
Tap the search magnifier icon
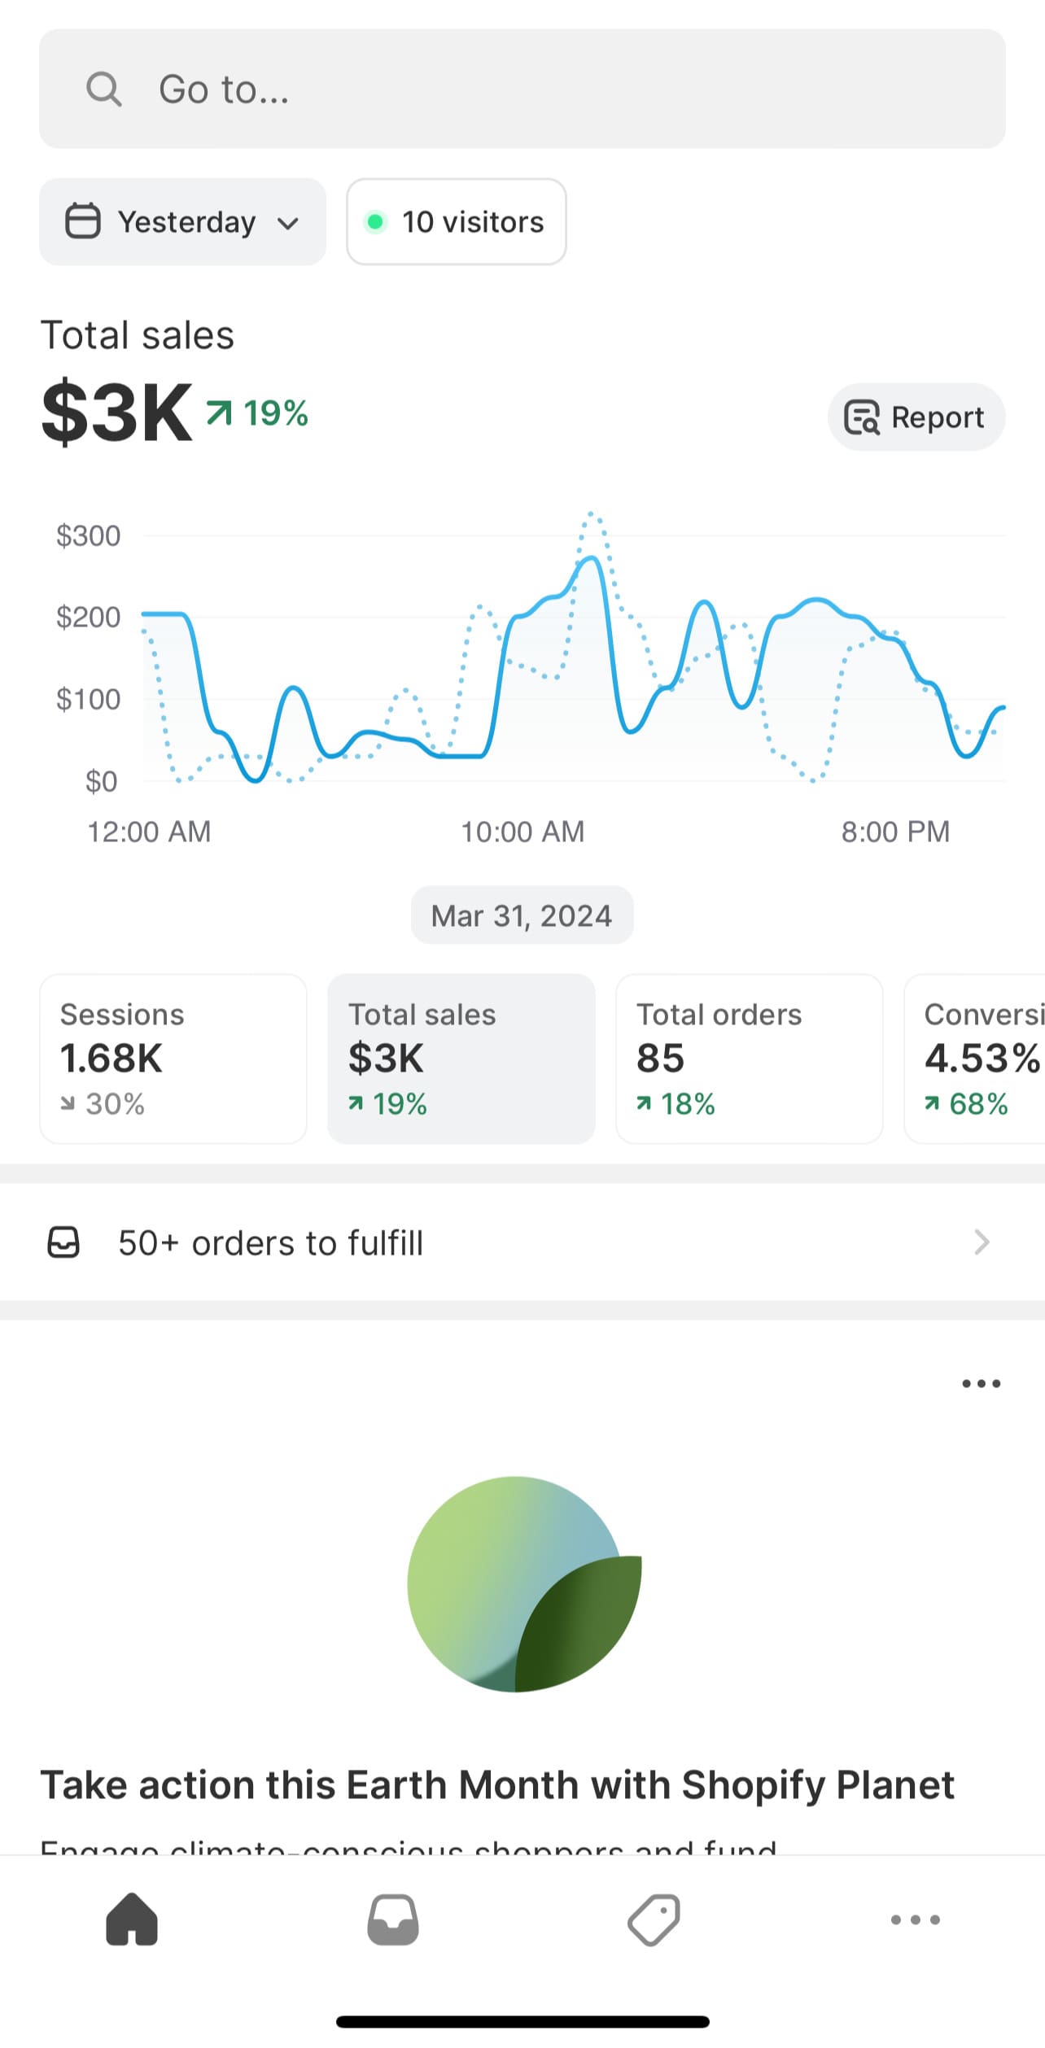pyautogui.click(x=104, y=89)
